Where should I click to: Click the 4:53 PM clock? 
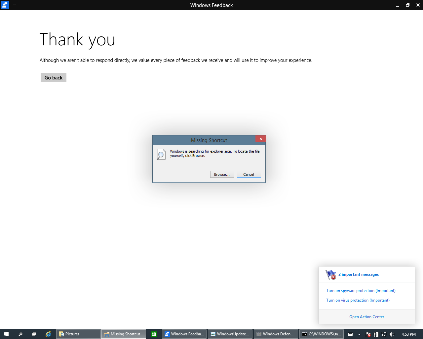(x=408, y=334)
